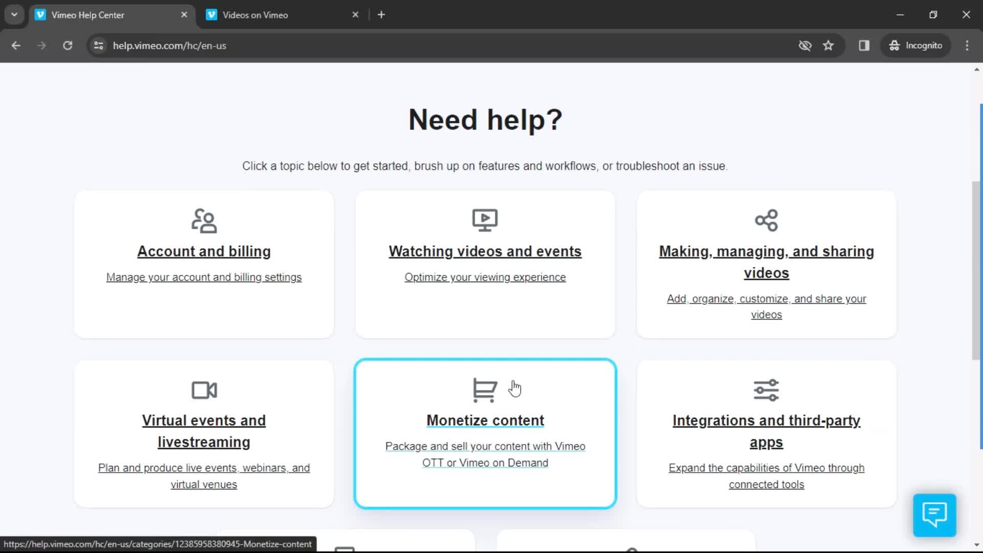Viewport: 983px width, 553px height.
Task: Expand the tab search dropdown arrow
Action: tap(14, 15)
